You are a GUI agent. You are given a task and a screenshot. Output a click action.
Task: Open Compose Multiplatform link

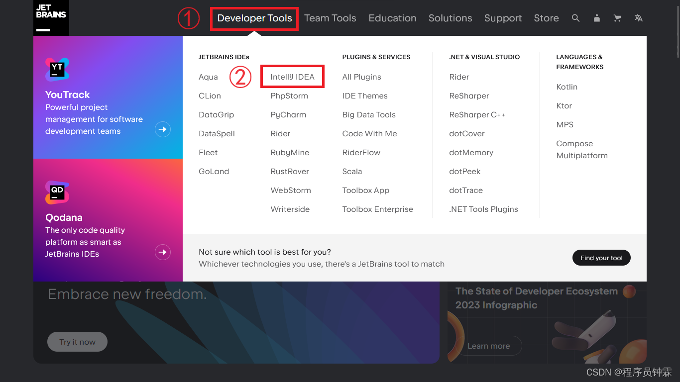click(582, 150)
